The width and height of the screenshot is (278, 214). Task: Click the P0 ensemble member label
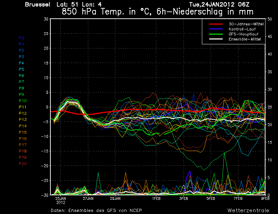click(x=22, y=38)
